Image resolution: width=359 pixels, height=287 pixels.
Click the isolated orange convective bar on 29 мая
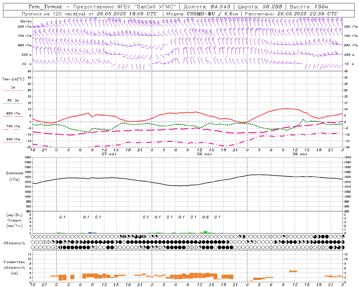[x=293, y=271]
